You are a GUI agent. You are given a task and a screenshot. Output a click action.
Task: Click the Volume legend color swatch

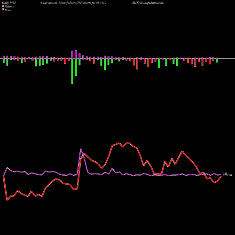(3, 6)
